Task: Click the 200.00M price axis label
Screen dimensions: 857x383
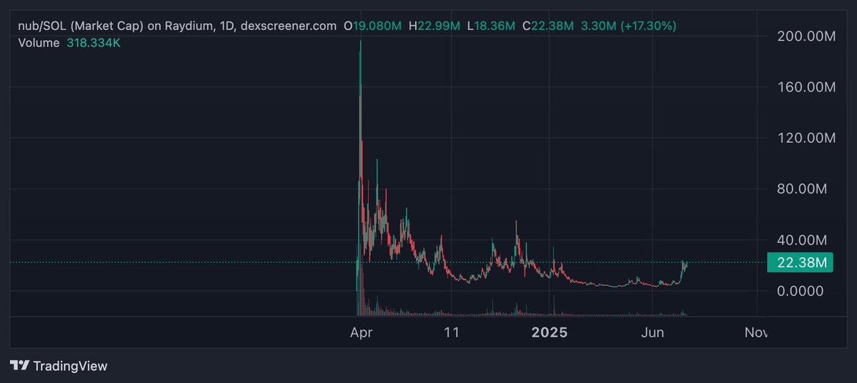Action: tap(806, 36)
